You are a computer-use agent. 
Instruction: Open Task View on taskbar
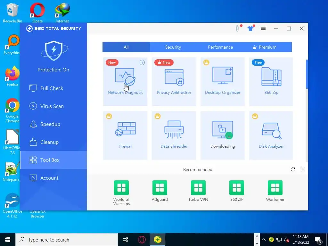tap(126, 240)
